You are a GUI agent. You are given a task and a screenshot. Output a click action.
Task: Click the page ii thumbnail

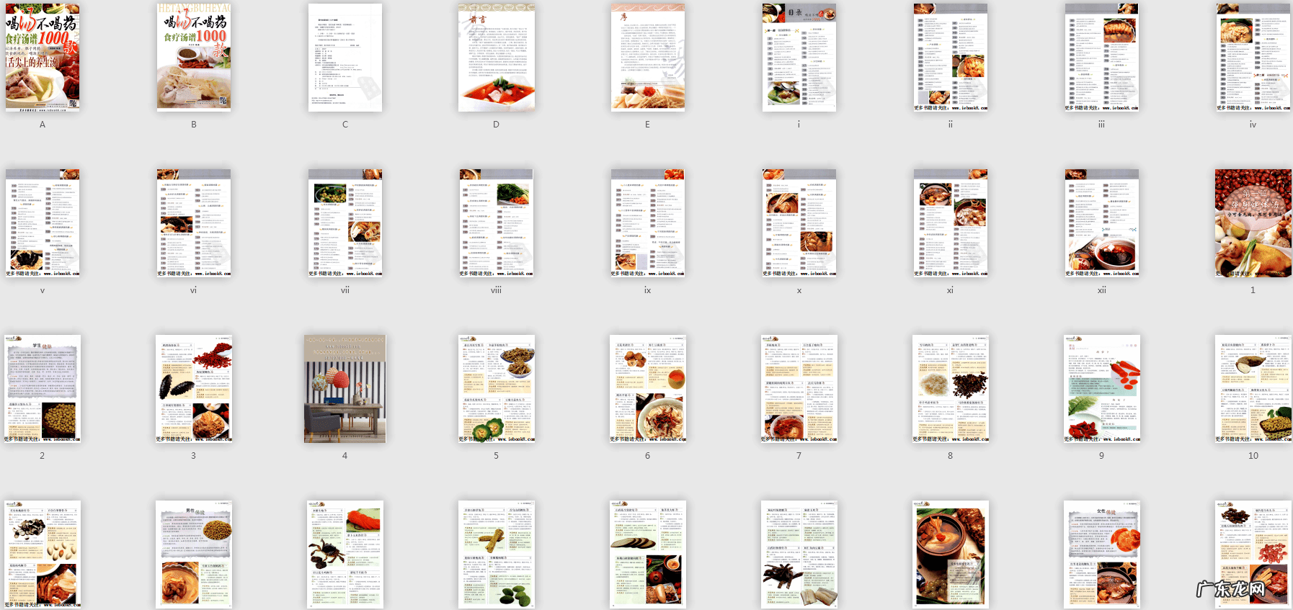[951, 58]
